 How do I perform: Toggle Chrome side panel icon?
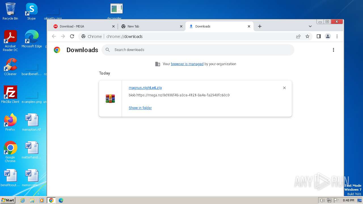pyautogui.click(x=319, y=36)
